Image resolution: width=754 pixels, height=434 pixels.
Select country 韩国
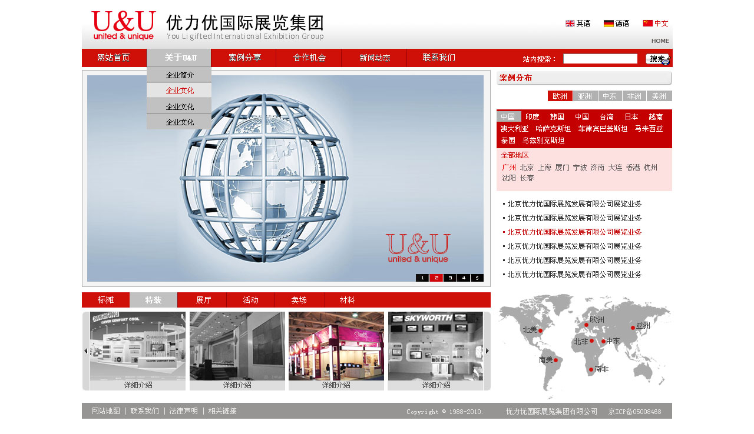click(557, 117)
